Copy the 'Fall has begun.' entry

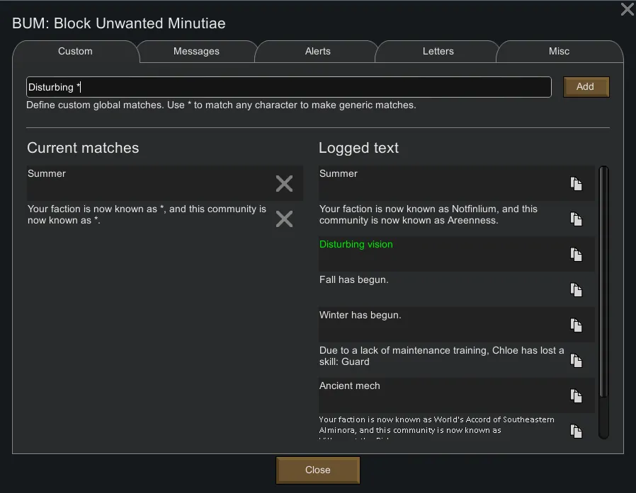point(577,290)
